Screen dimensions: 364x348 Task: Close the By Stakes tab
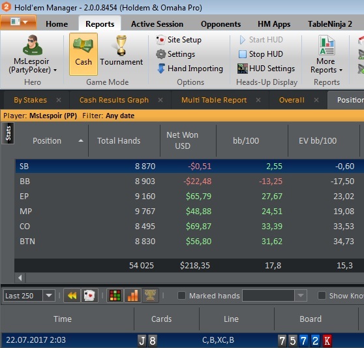(x=59, y=100)
